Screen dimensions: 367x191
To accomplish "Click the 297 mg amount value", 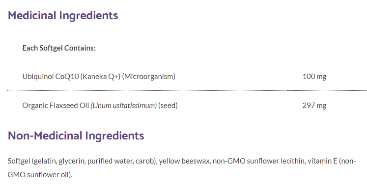I will tap(314, 106).
